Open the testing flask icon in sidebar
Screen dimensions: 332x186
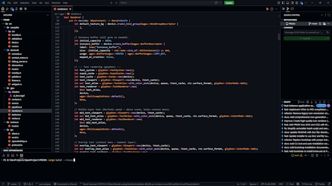[16, 9]
